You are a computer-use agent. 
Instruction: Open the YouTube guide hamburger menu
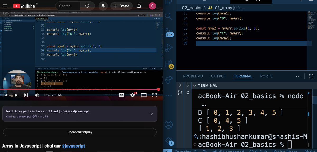(x=5, y=6)
